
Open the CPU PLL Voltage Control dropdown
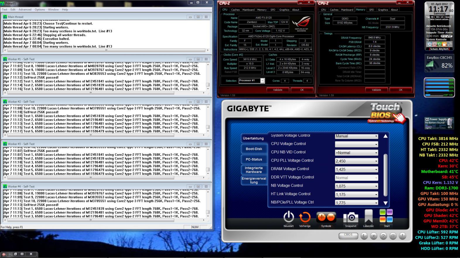click(x=356, y=161)
